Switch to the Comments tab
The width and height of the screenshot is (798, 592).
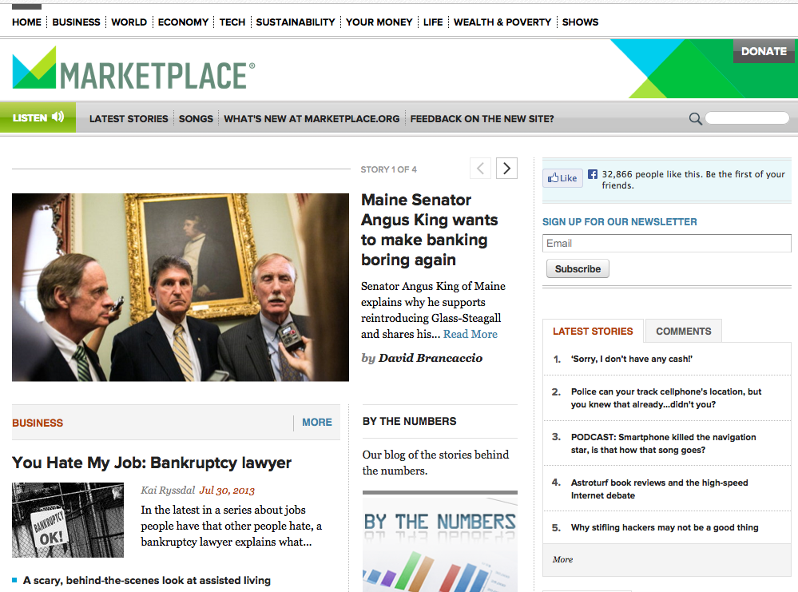[683, 331]
